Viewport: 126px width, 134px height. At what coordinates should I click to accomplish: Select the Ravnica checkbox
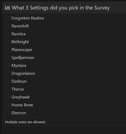click(x=7, y=34)
